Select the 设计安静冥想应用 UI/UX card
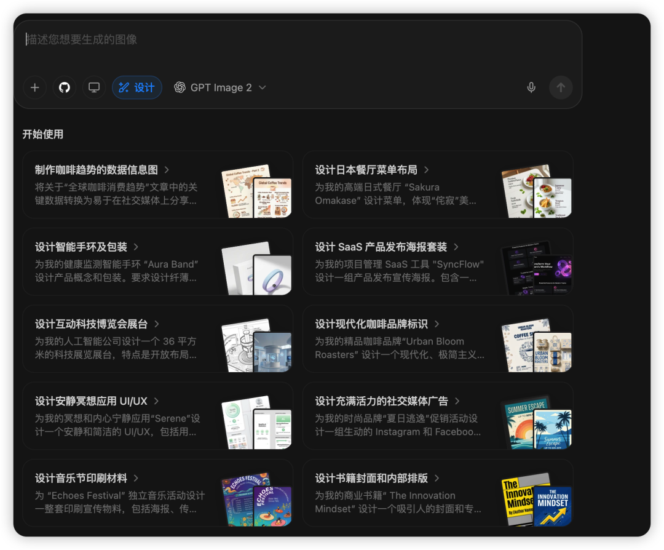This screenshot has width=664, height=550. click(x=157, y=416)
